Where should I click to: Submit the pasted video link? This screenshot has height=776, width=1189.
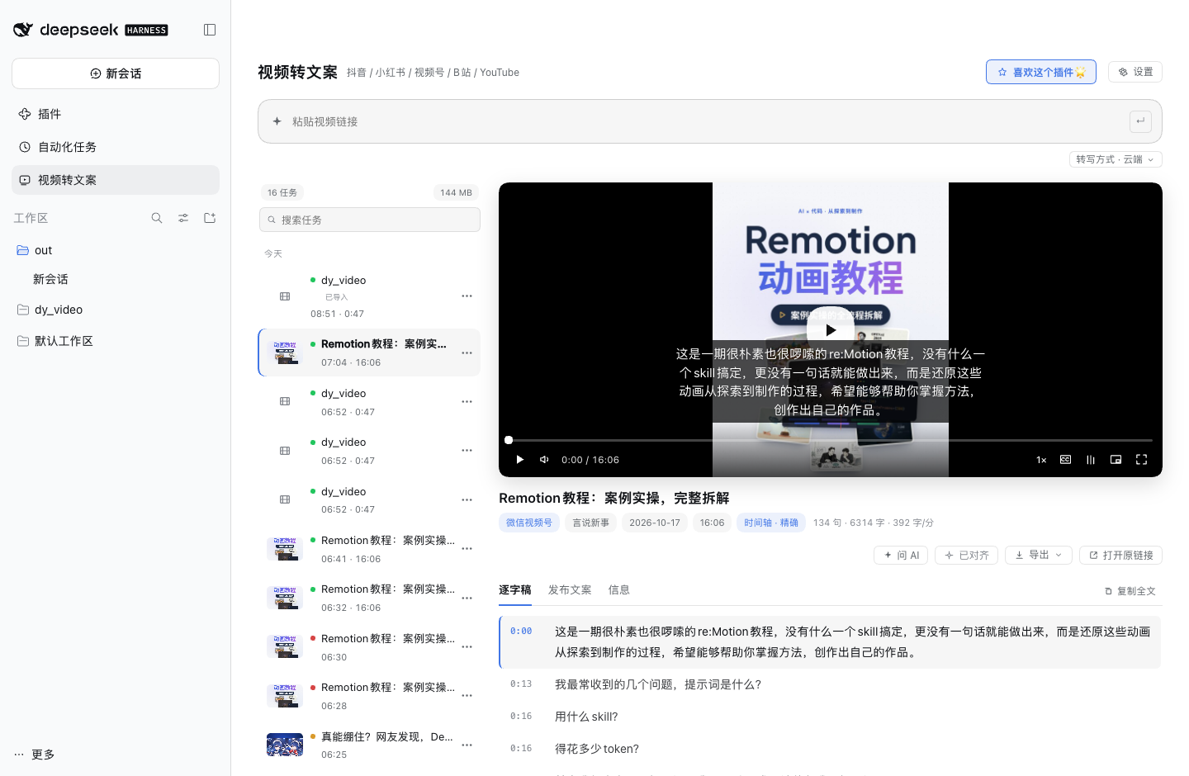(x=1140, y=121)
